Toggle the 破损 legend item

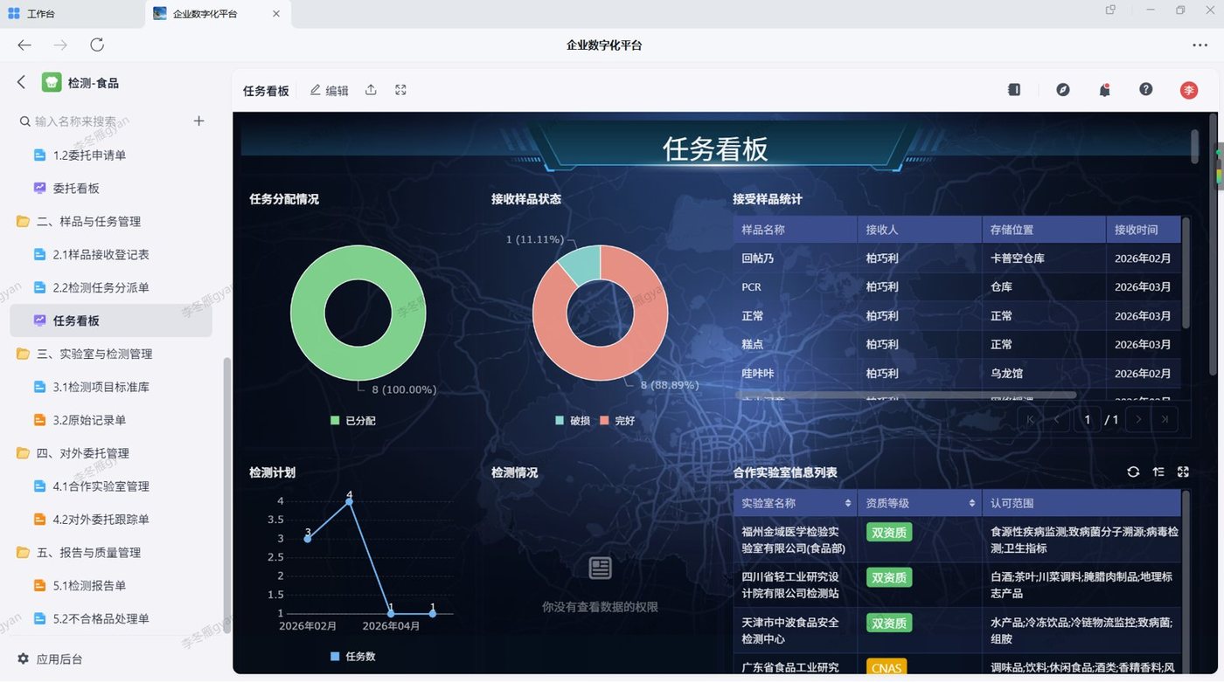[573, 421]
